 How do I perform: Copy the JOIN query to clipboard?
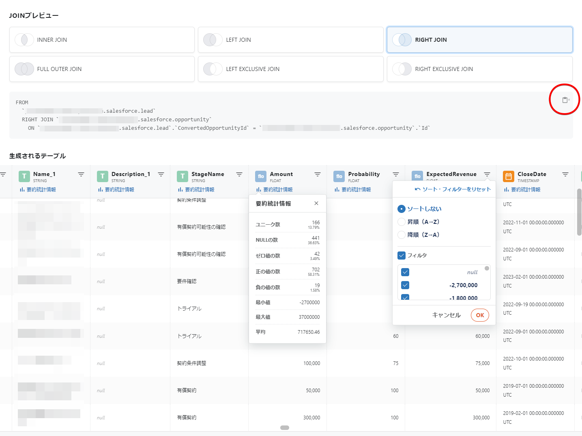pyautogui.click(x=565, y=100)
